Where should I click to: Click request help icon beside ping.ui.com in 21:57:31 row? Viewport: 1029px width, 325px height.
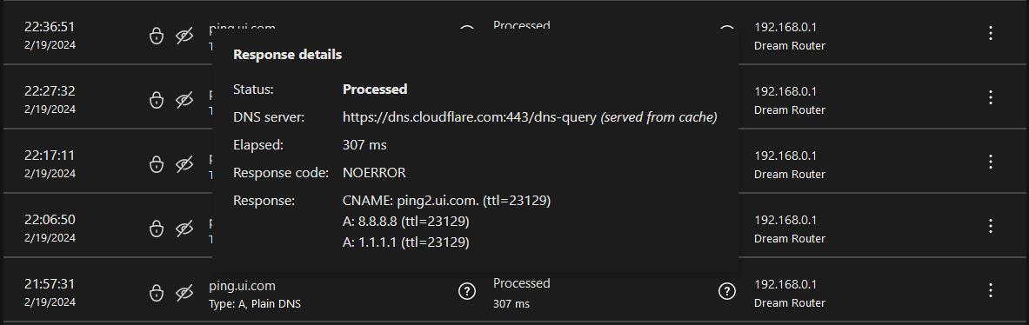point(466,292)
